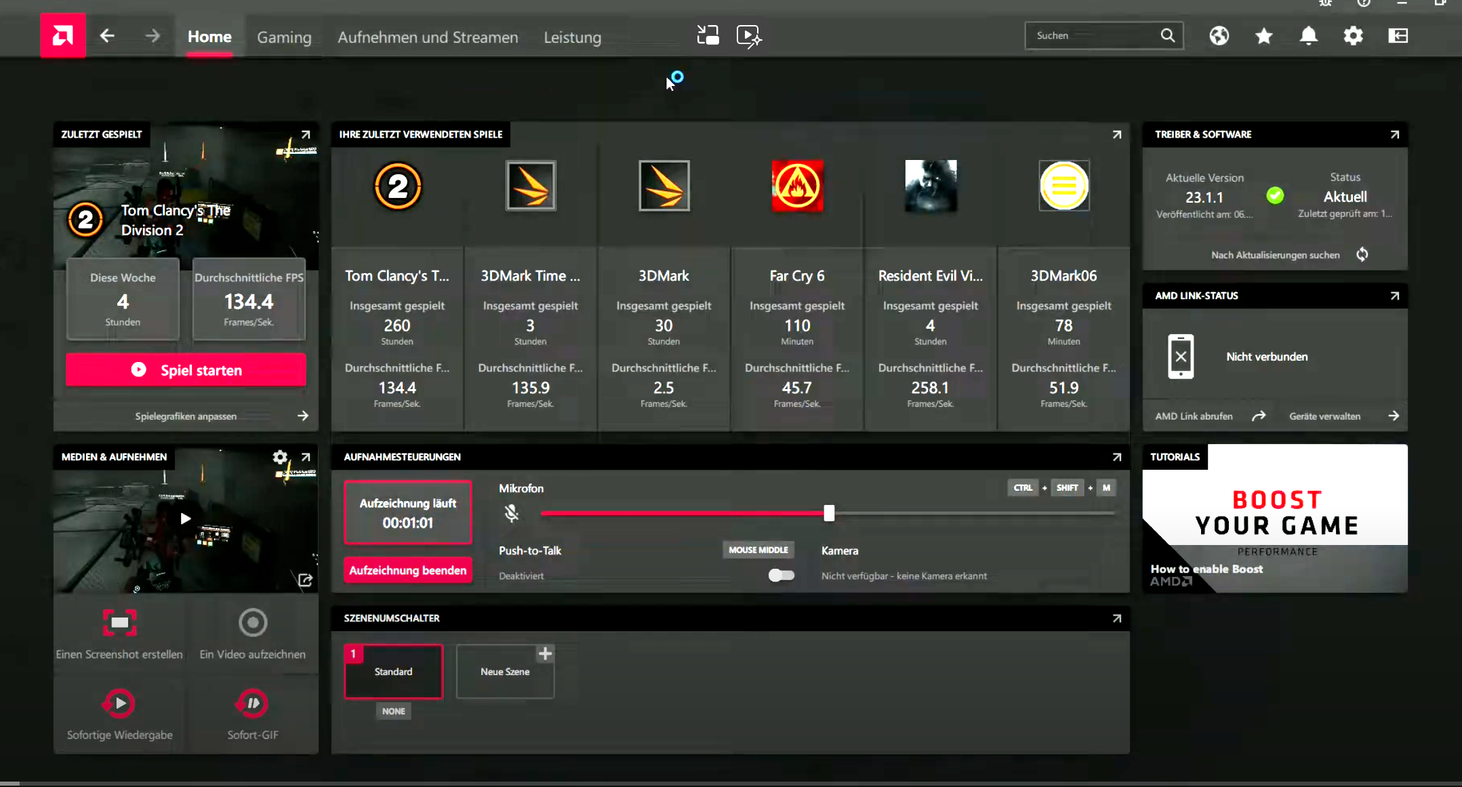1462x787 pixels.
Task: Open the Leistung tab
Action: point(572,37)
